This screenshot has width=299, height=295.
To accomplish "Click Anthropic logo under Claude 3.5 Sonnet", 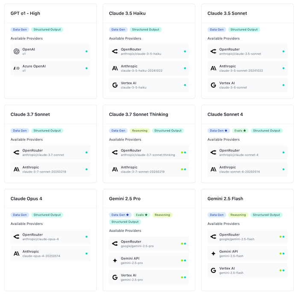I will click(213, 68).
